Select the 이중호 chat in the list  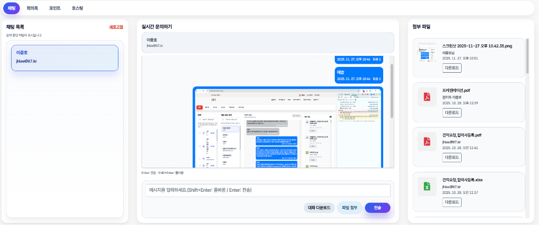[x=65, y=57]
